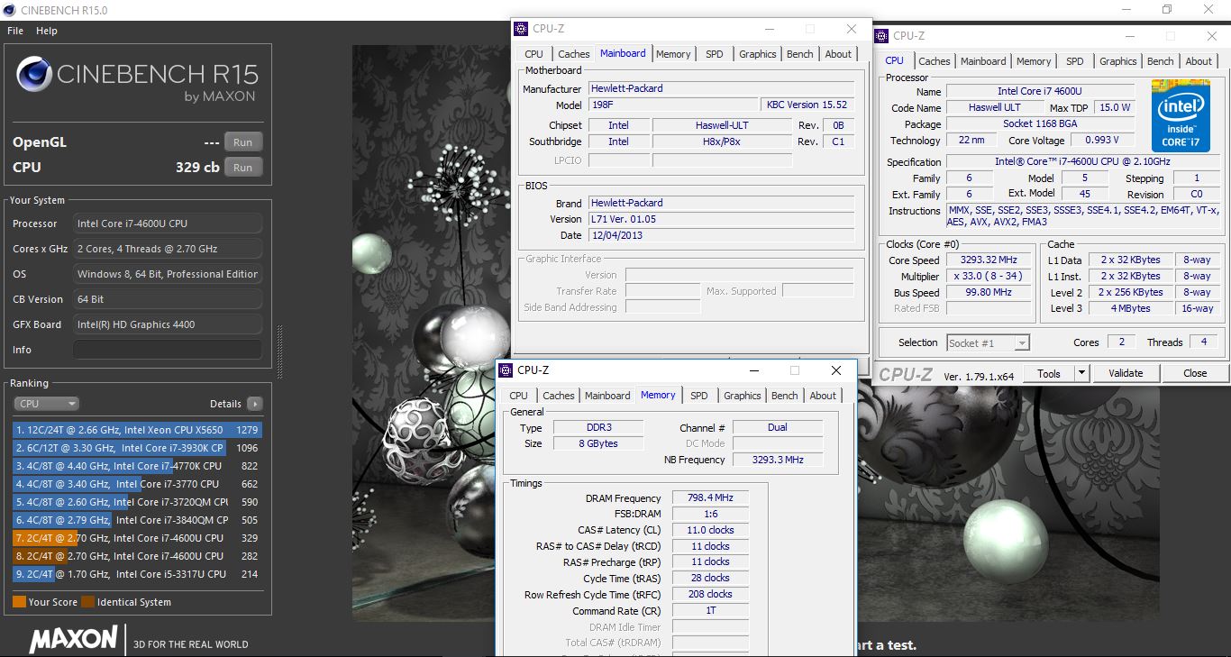
Task: Click the CPU-Z CPU window title icon
Action: coord(882,36)
